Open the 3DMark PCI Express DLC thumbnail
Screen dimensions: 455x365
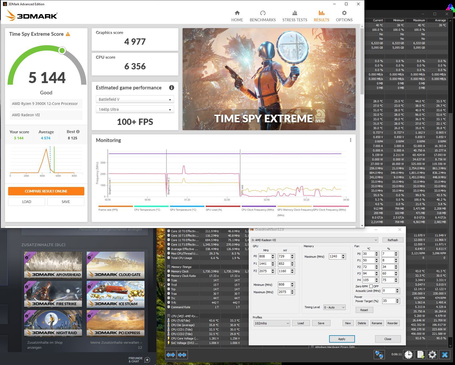coord(116,323)
